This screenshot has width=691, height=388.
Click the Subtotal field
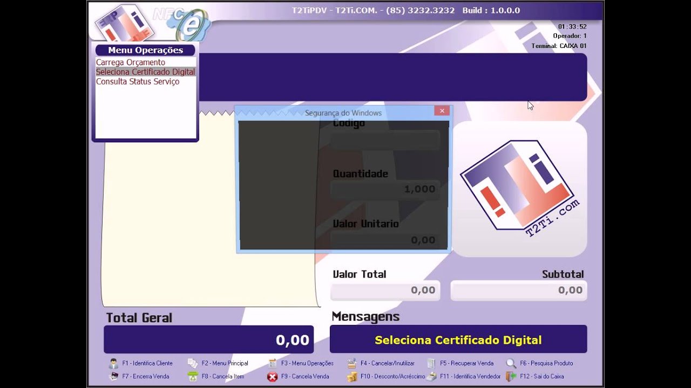click(519, 290)
